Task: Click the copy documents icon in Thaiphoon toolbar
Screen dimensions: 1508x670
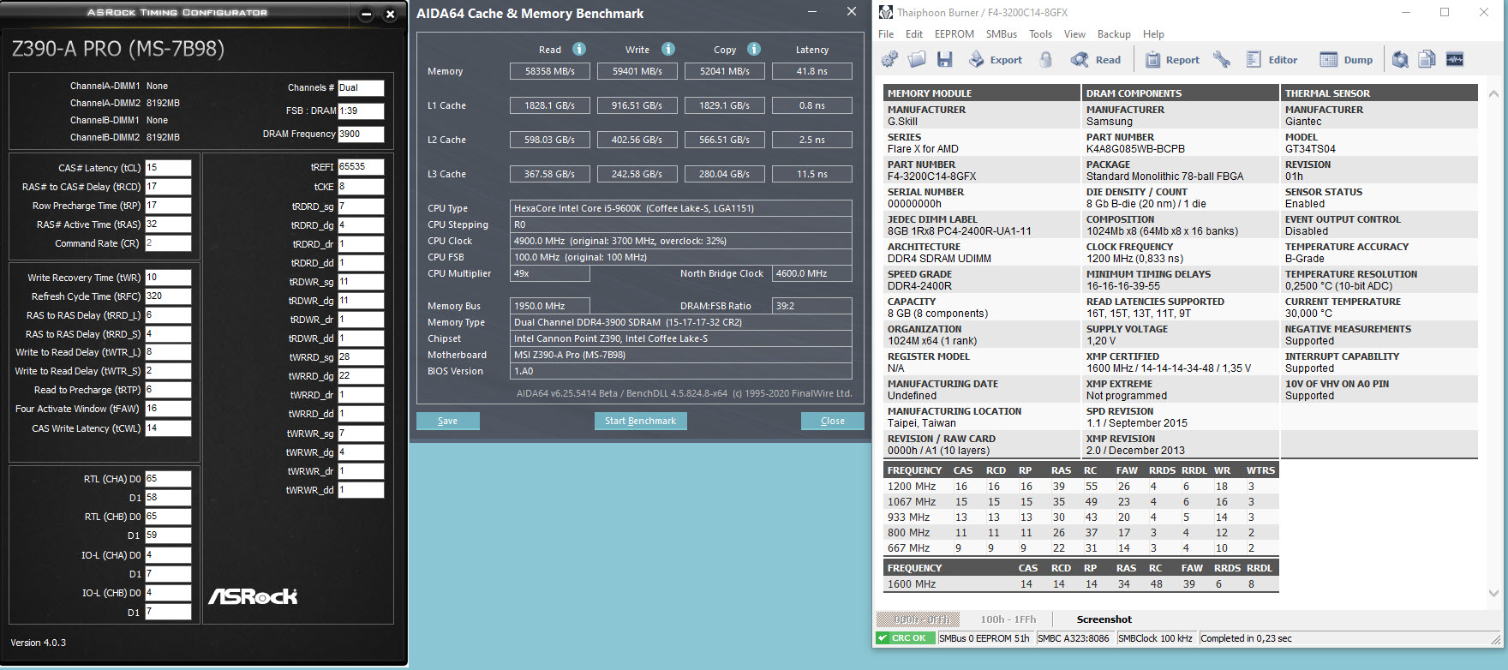Action: coord(1427,59)
